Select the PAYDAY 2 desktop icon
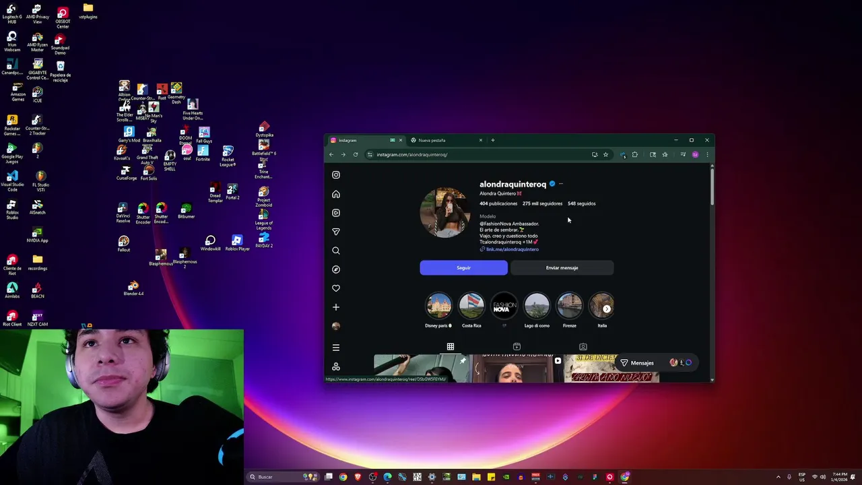 click(264, 240)
